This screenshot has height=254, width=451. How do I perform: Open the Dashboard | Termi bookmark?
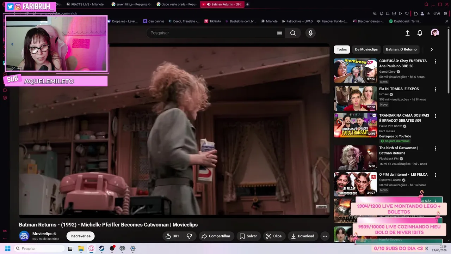tap(405, 21)
